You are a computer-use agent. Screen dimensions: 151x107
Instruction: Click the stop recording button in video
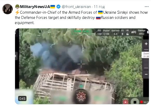pos(135,102)
